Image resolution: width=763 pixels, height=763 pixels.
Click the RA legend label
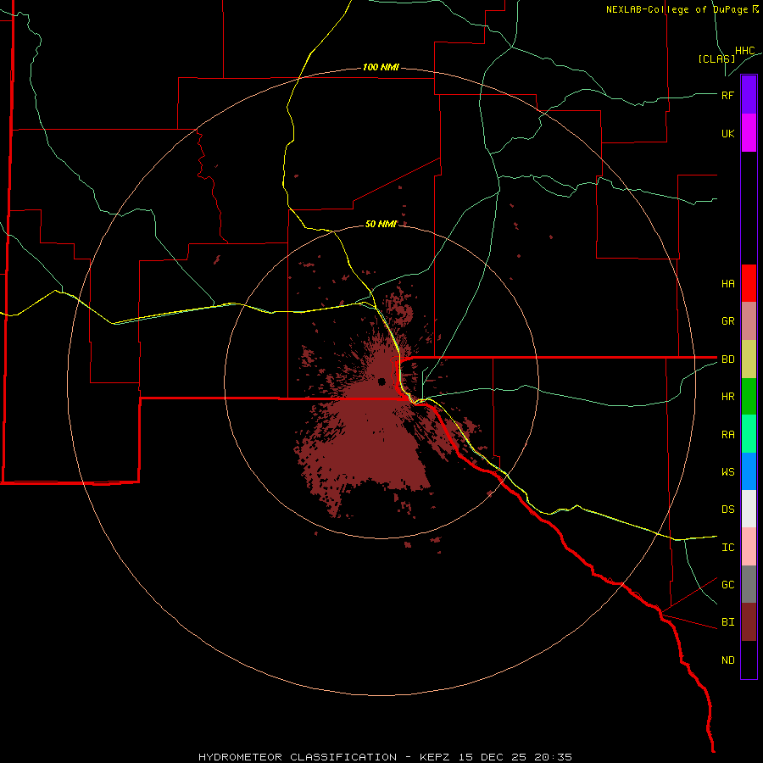coord(727,435)
